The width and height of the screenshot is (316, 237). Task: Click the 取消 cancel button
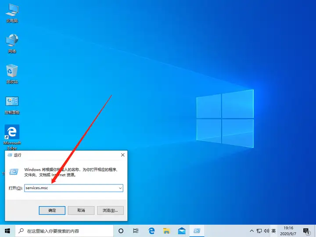click(x=81, y=210)
